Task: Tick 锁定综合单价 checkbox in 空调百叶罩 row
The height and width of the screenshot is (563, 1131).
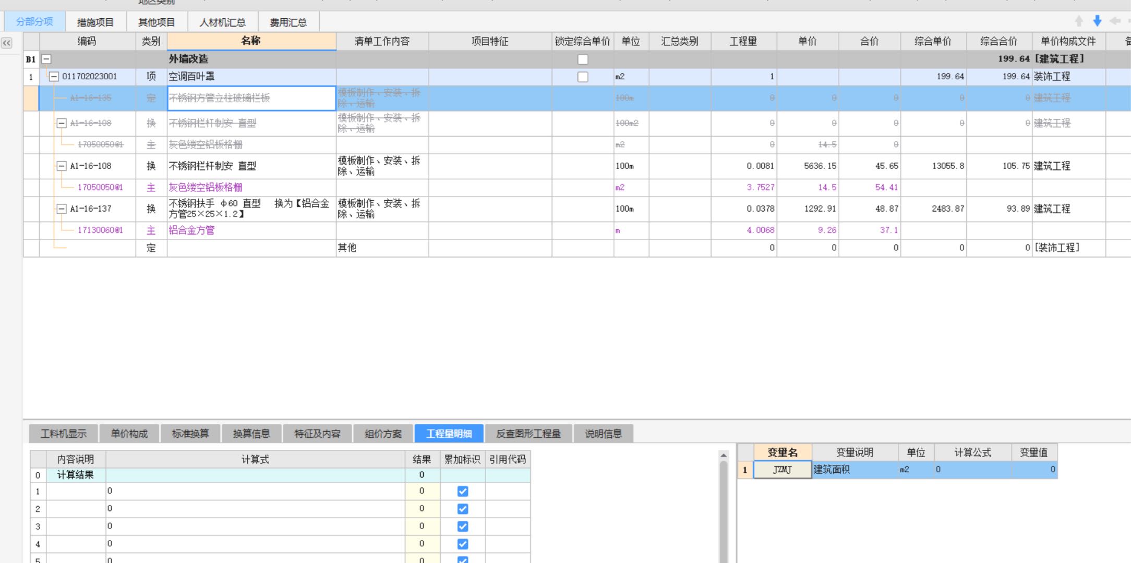Action: coord(583,77)
